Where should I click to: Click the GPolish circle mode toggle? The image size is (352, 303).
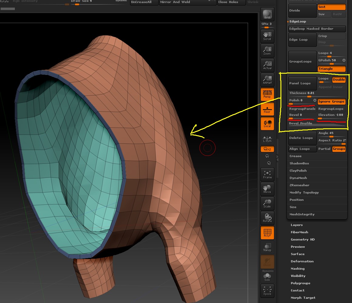[344, 60]
